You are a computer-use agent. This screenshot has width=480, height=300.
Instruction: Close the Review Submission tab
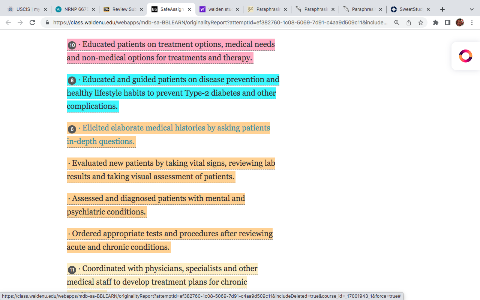click(141, 9)
